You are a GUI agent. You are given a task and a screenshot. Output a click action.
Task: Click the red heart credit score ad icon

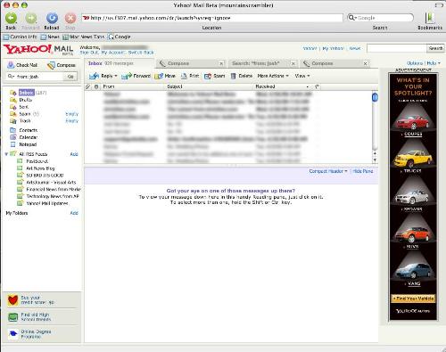point(12,300)
